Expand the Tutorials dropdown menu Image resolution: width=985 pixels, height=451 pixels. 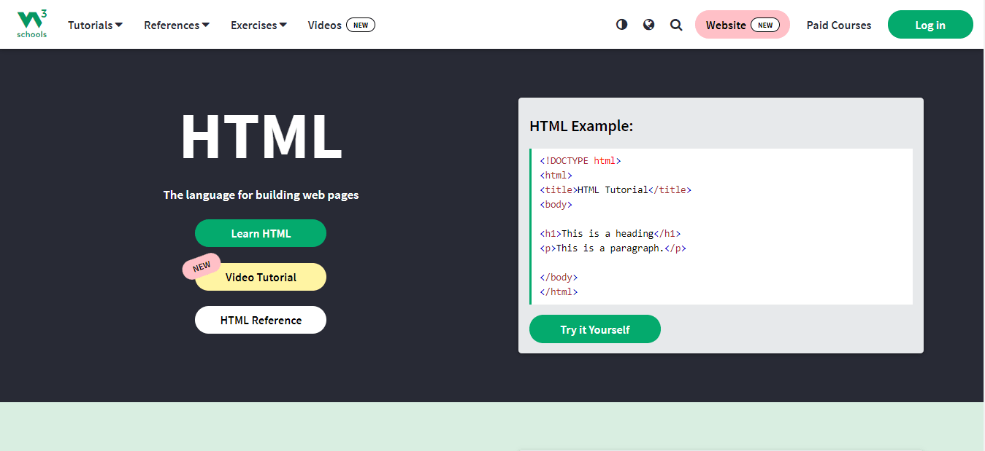click(x=95, y=24)
